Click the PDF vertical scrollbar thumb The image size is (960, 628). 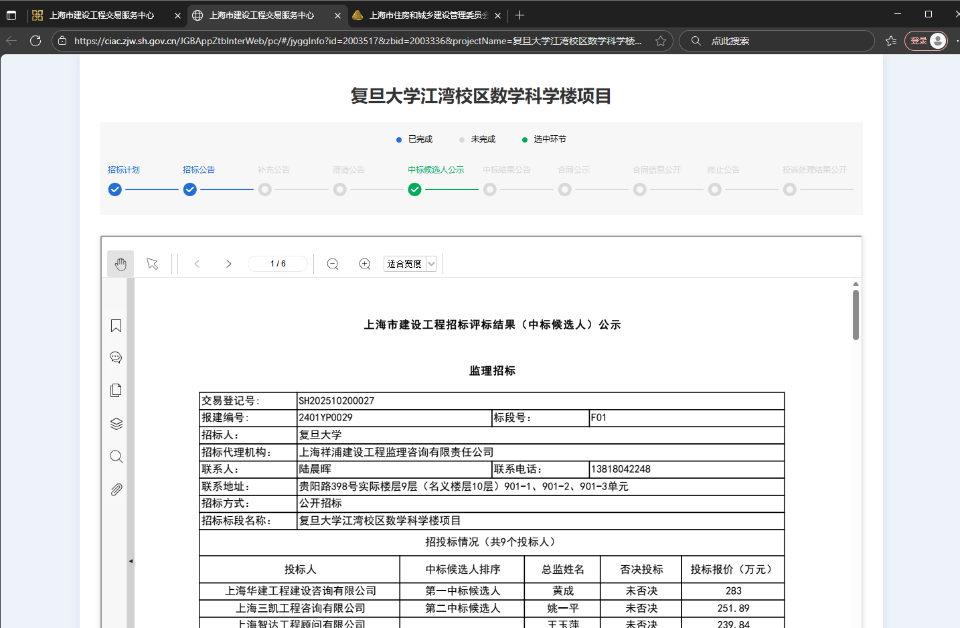pyautogui.click(x=856, y=315)
